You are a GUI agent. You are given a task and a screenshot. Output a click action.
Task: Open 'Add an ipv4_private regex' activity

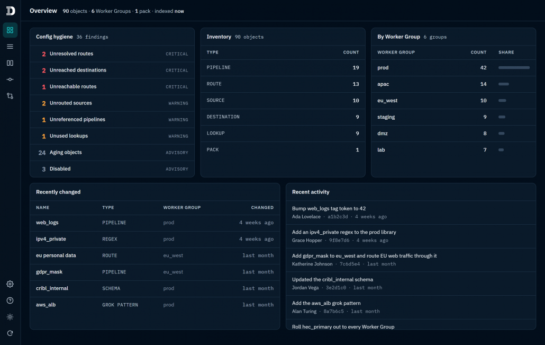point(411,236)
